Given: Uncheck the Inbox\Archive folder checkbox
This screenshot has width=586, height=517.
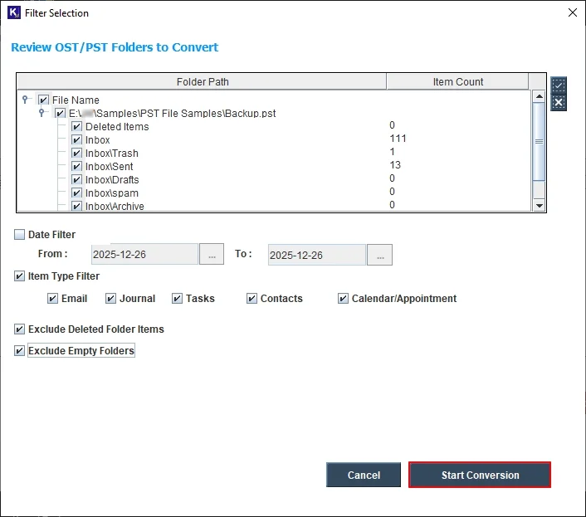Looking at the screenshot, I should point(76,206).
